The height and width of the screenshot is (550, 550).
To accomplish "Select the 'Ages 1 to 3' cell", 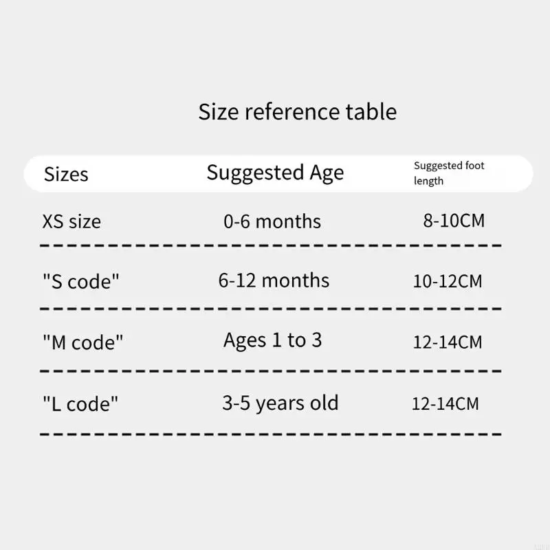I will 272,340.
